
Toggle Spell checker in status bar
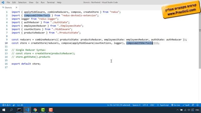(x=186, y=105)
